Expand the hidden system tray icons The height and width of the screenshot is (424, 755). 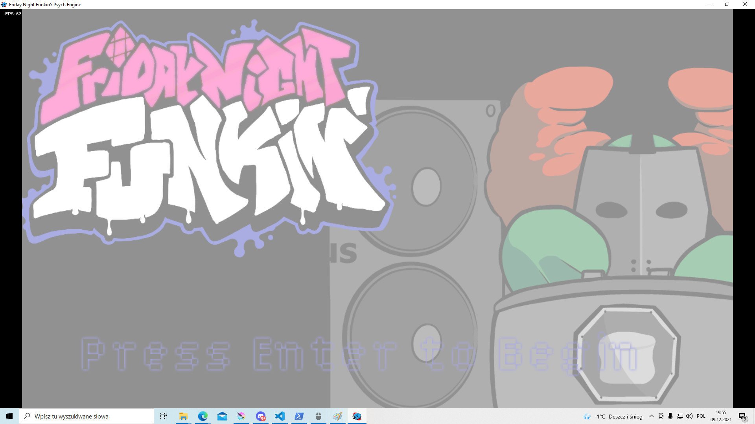tap(651, 416)
